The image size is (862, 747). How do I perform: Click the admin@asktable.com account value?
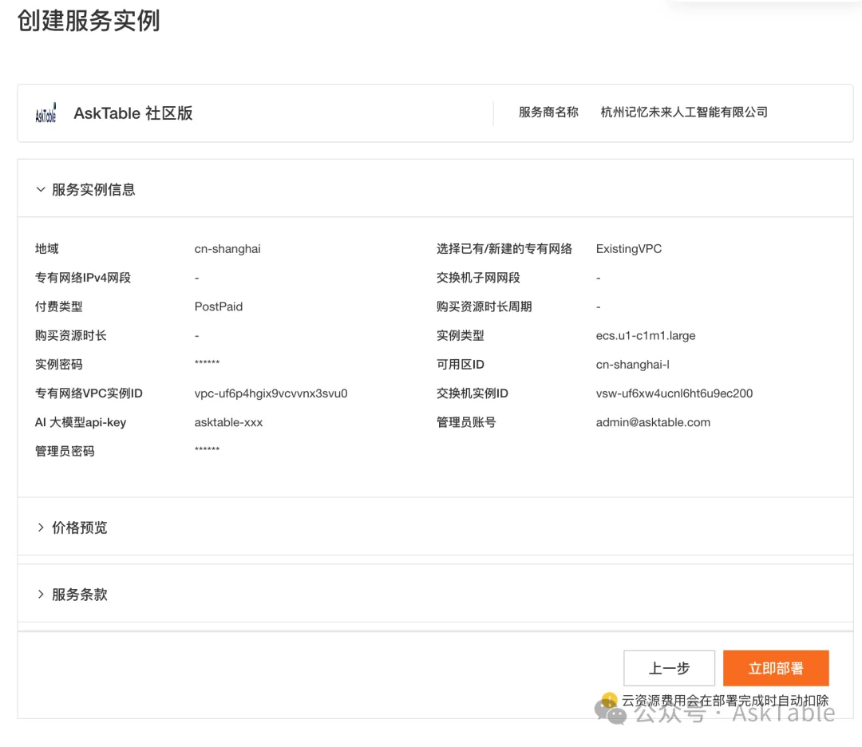pyautogui.click(x=653, y=422)
